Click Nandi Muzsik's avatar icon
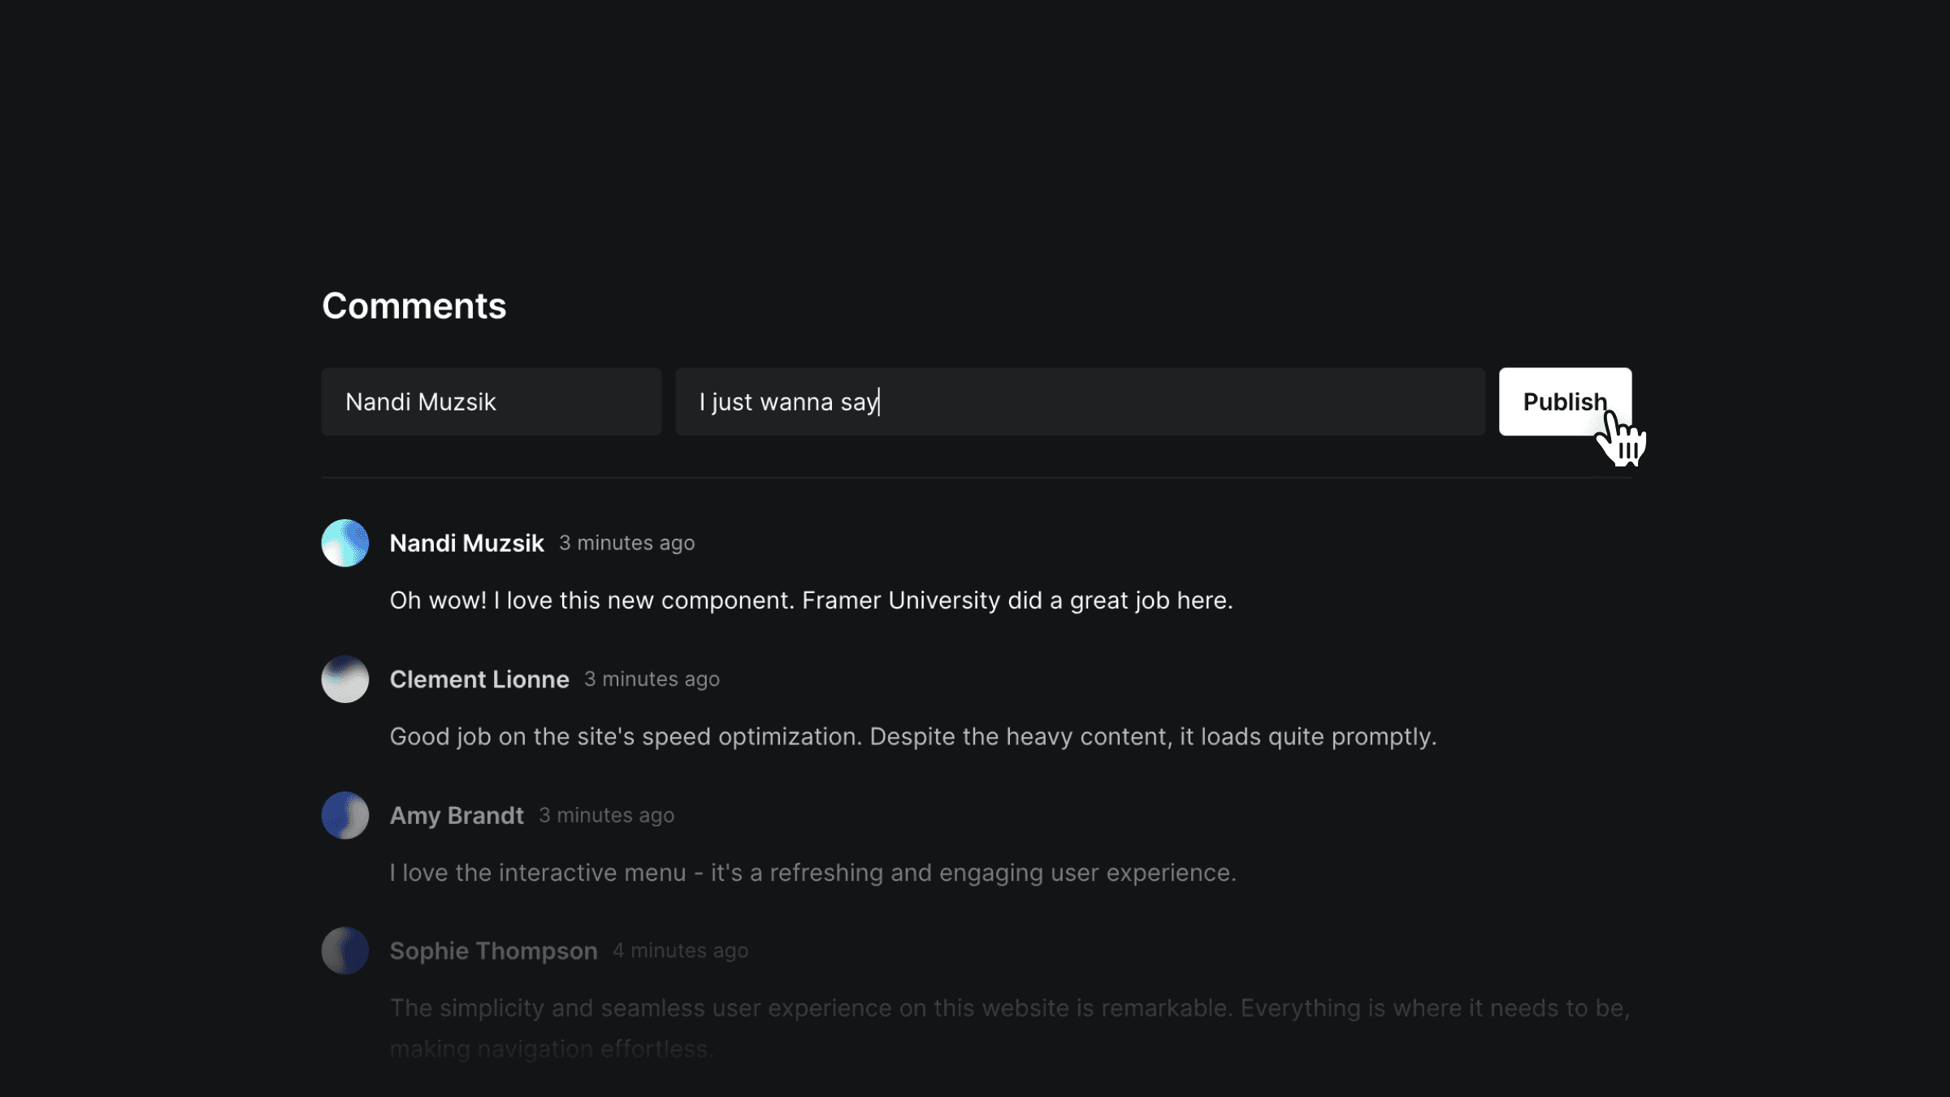The image size is (1950, 1097). (344, 543)
